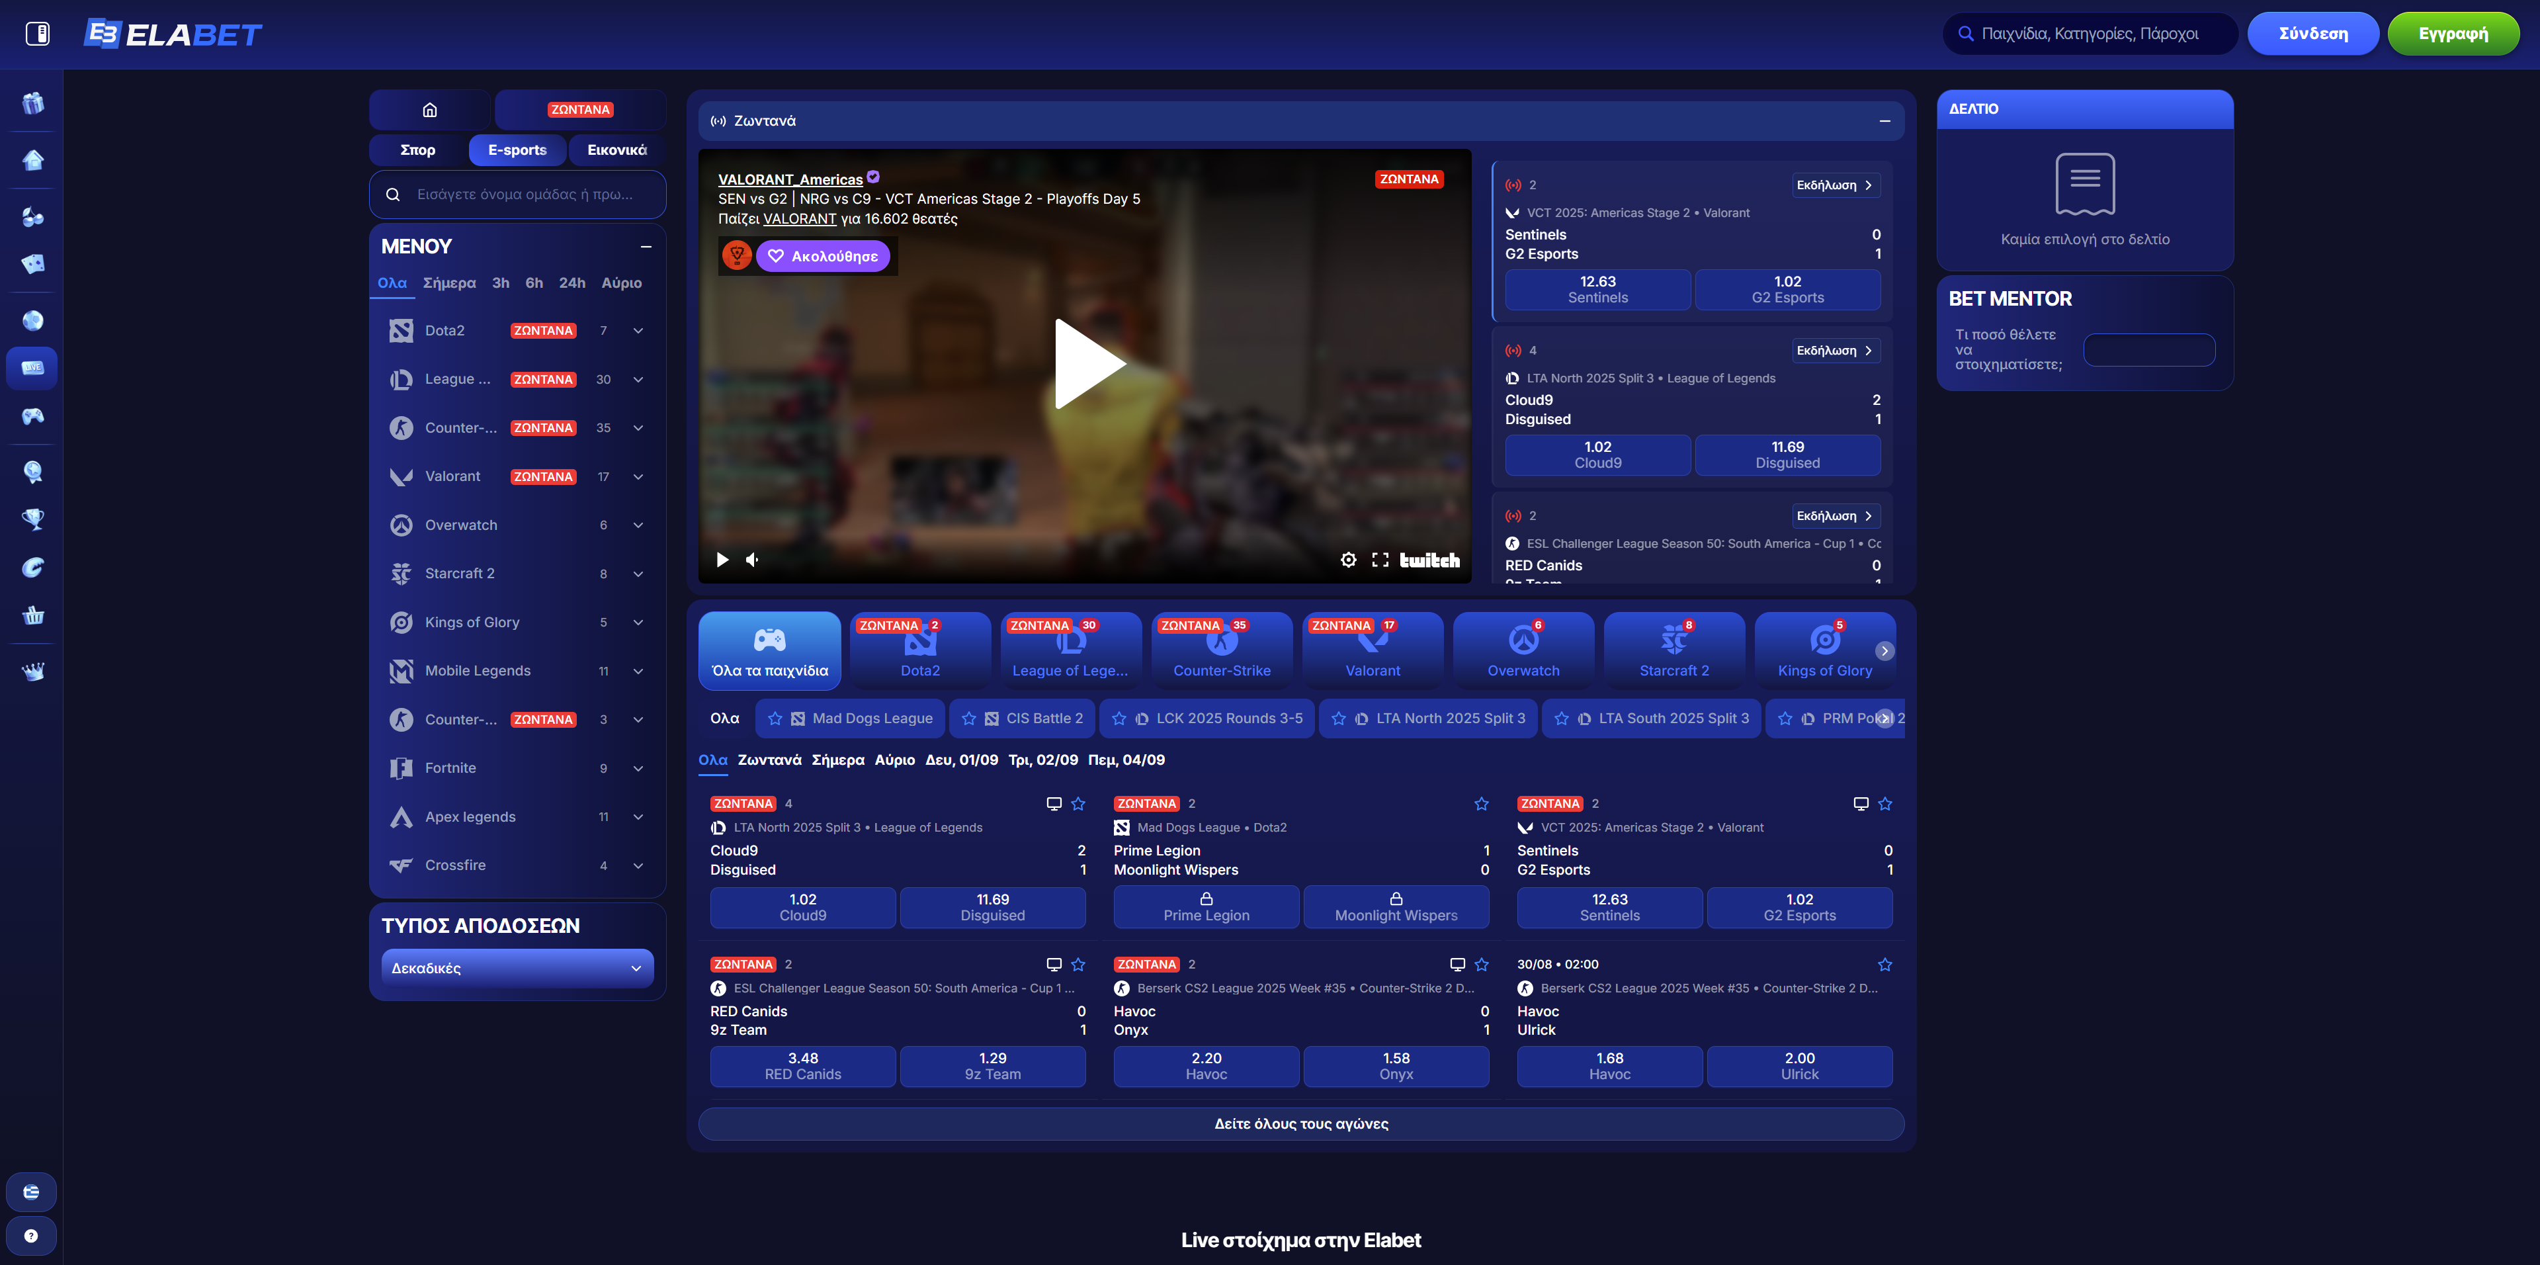
Task: Toggle the sidebar panel icon beside Elabet logo
Action: (x=38, y=34)
